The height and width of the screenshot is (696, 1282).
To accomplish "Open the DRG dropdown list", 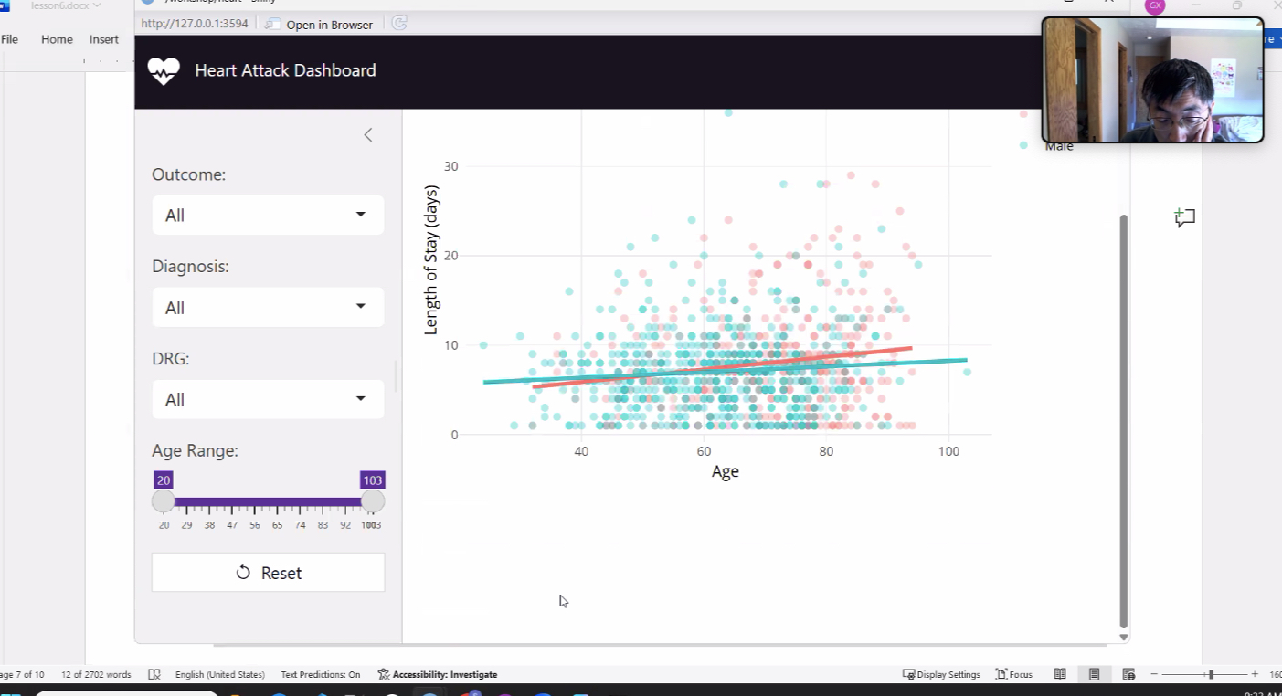I will tap(268, 399).
